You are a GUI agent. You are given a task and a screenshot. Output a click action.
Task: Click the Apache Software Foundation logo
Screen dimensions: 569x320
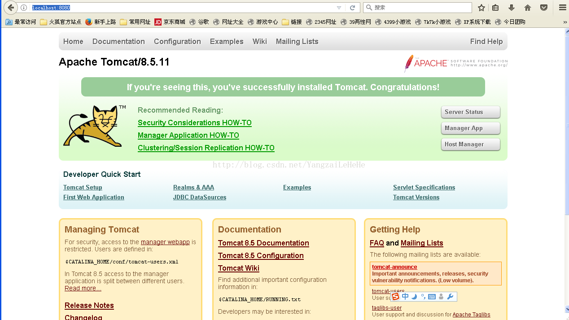(x=455, y=63)
